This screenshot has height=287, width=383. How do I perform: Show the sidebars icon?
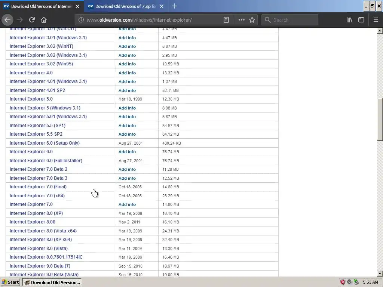[x=361, y=20]
